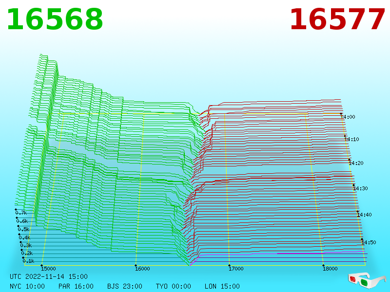Click the BJS 23:00 clock text
This screenshot has height=292, width=390.
[x=125, y=286]
